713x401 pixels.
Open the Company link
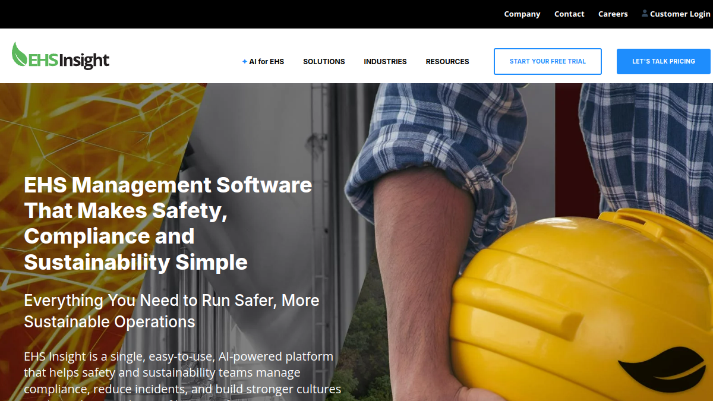(x=522, y=14)
